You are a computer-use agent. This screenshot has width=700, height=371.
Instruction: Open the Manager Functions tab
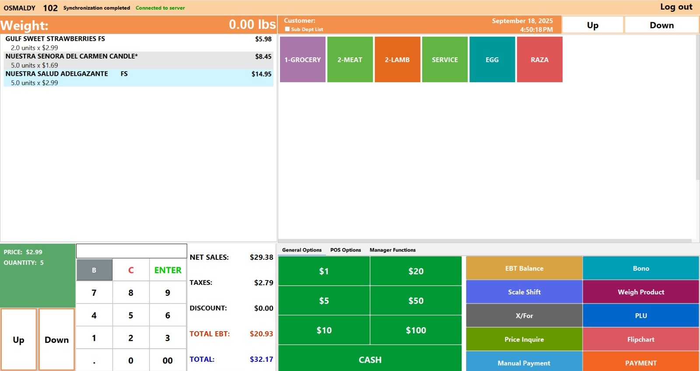coord(392,250)
